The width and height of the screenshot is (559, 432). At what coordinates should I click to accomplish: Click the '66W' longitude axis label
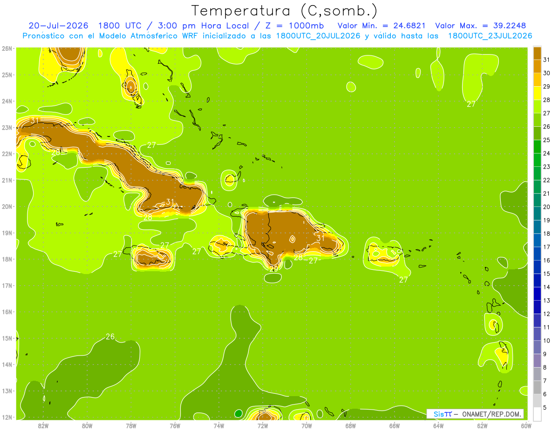(x=395, y=425)
